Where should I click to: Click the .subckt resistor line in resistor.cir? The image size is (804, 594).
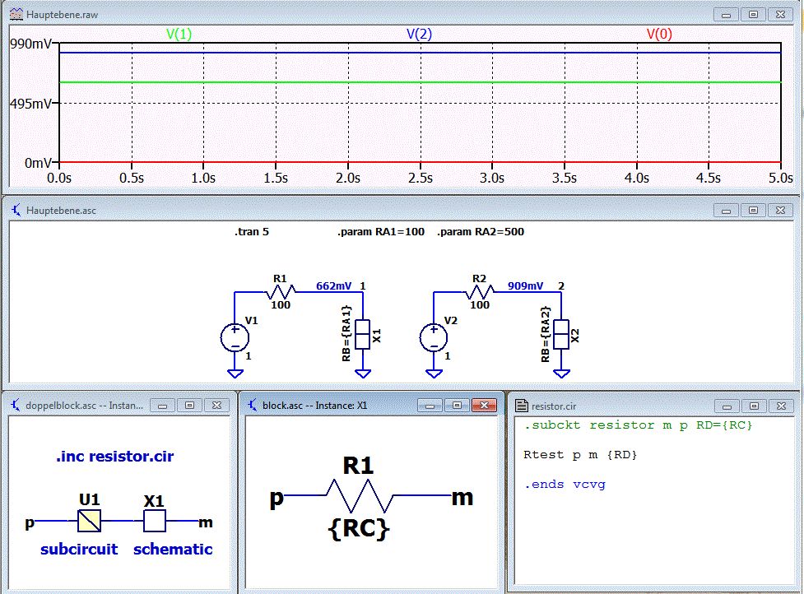tap(638, 425)
